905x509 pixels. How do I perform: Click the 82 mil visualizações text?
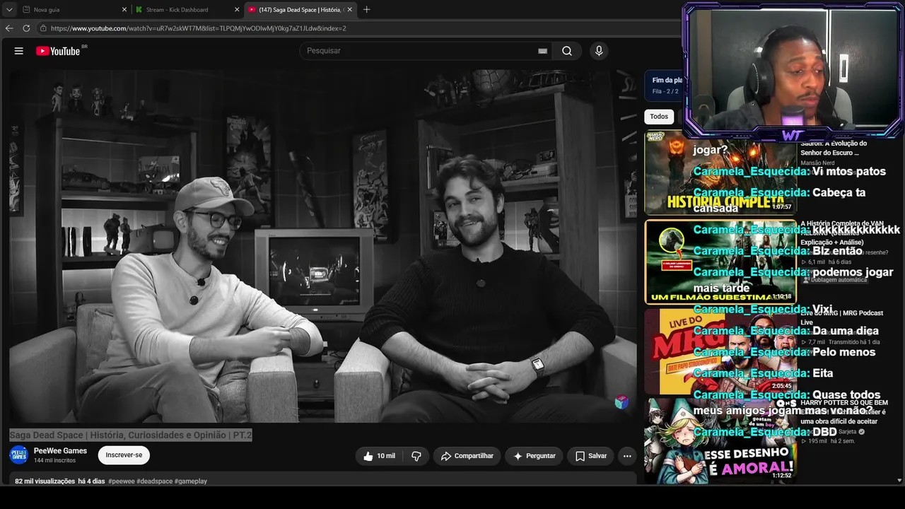[45, 481]
